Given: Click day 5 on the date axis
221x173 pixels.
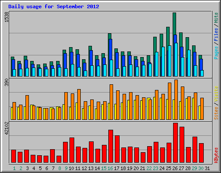Looking at the screenshot, I should 40,168.
